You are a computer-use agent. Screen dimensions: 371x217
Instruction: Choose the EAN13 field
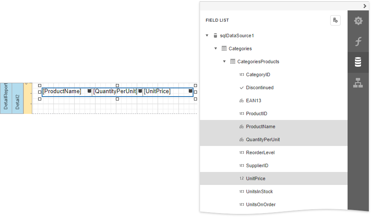point(253,100)
